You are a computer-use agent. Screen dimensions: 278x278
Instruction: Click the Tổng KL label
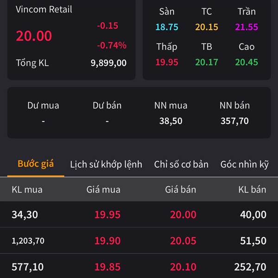[32, 63]
